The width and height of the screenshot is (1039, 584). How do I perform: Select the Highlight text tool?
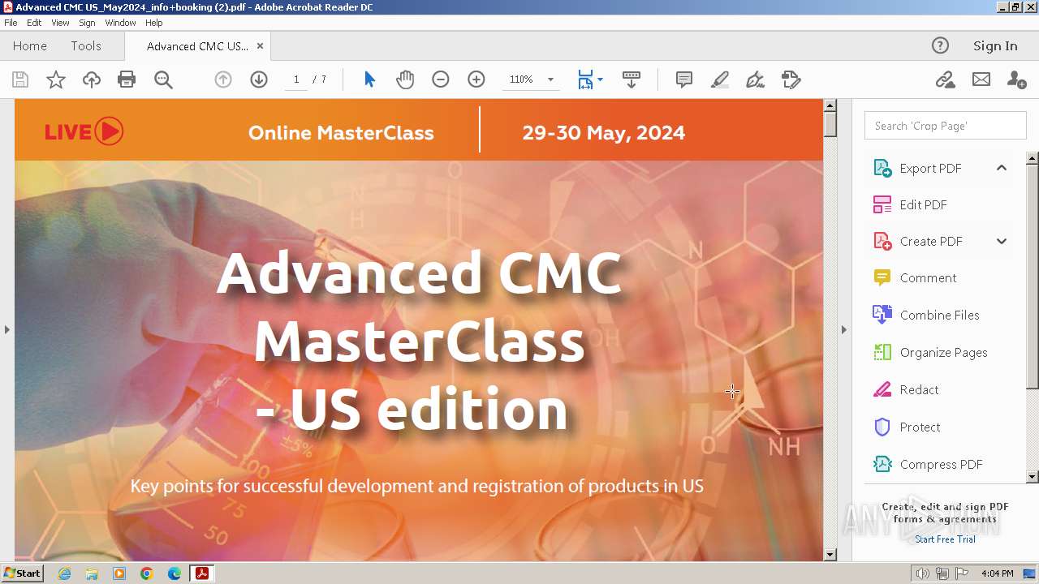pyautogui.click(x=720, y=79)
